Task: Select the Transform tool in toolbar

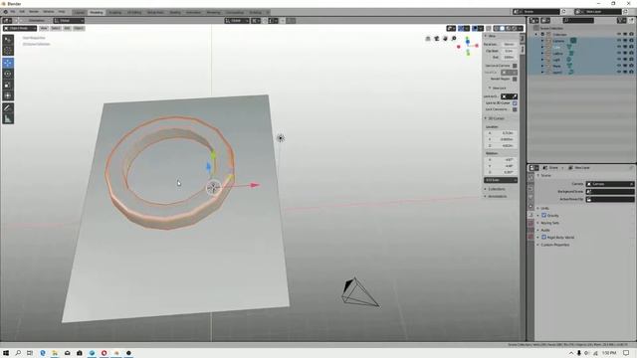Action: click(x=8, y=95)
